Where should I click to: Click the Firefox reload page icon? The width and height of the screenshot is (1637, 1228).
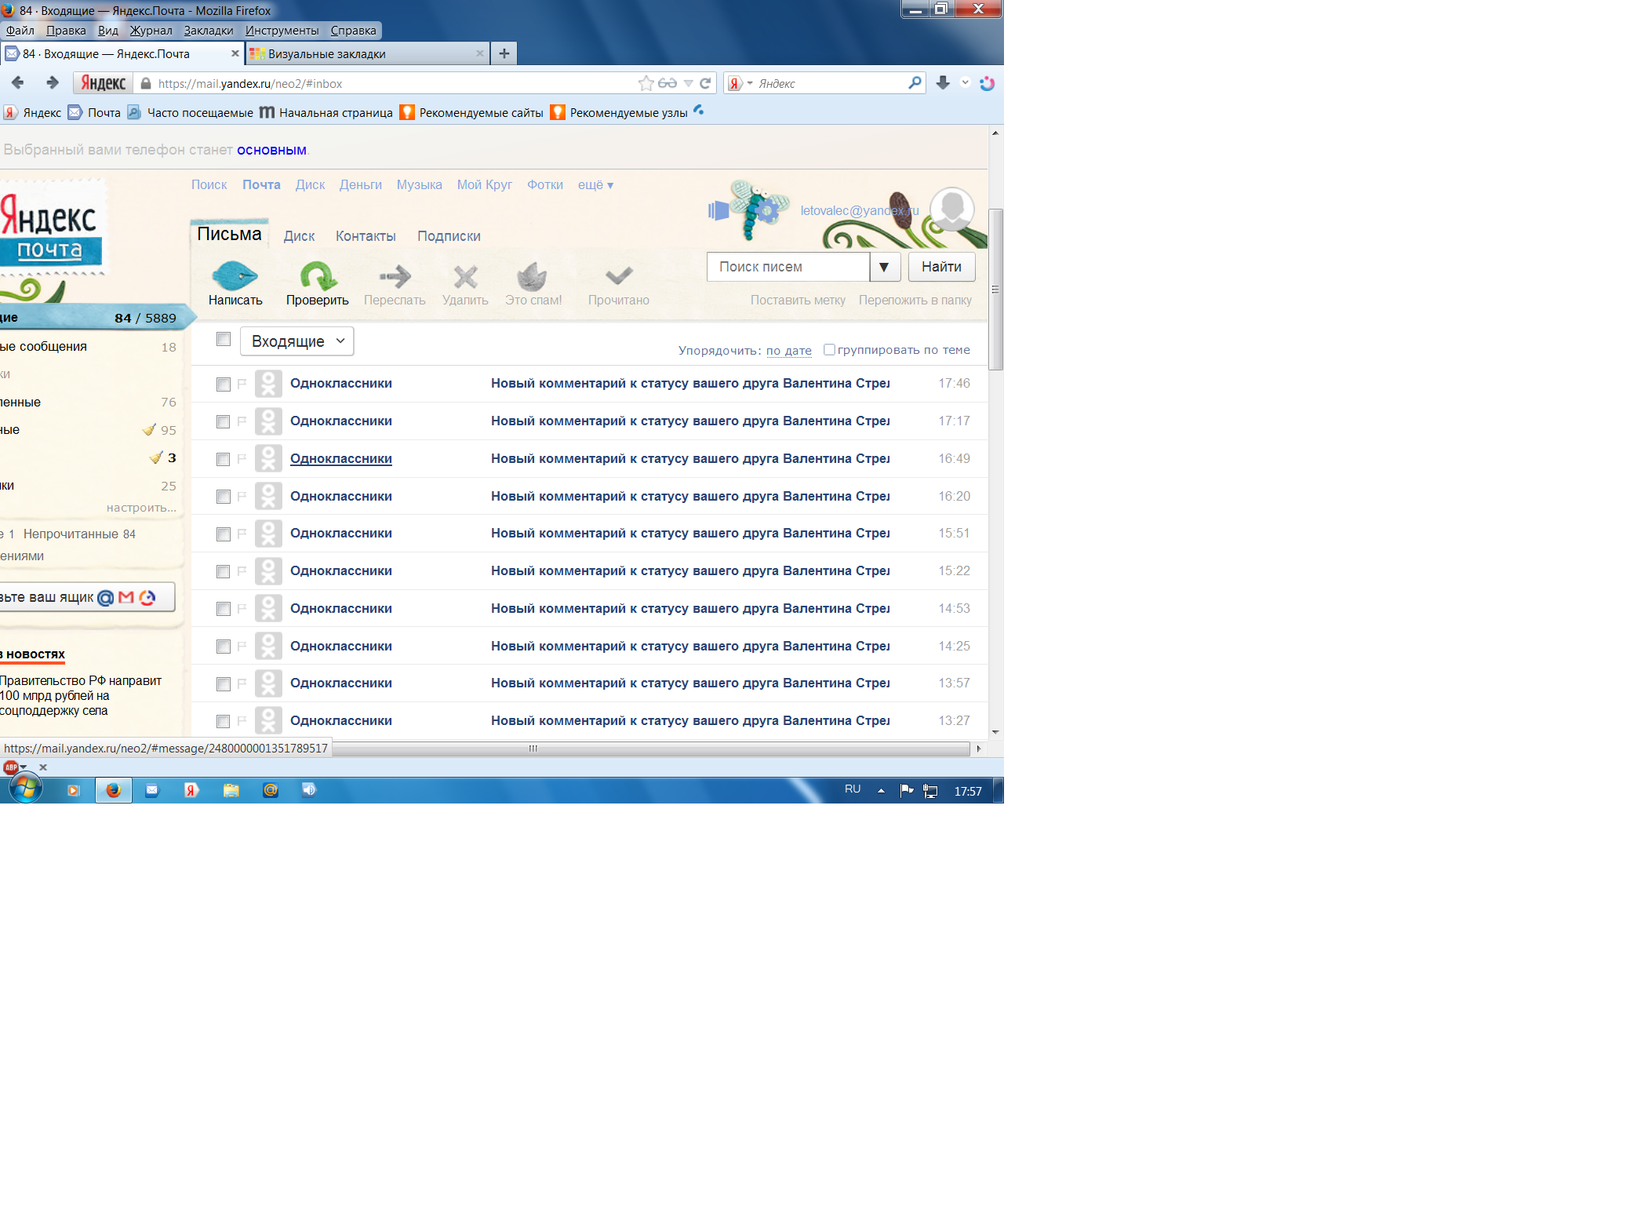click(x=705, y=83)
